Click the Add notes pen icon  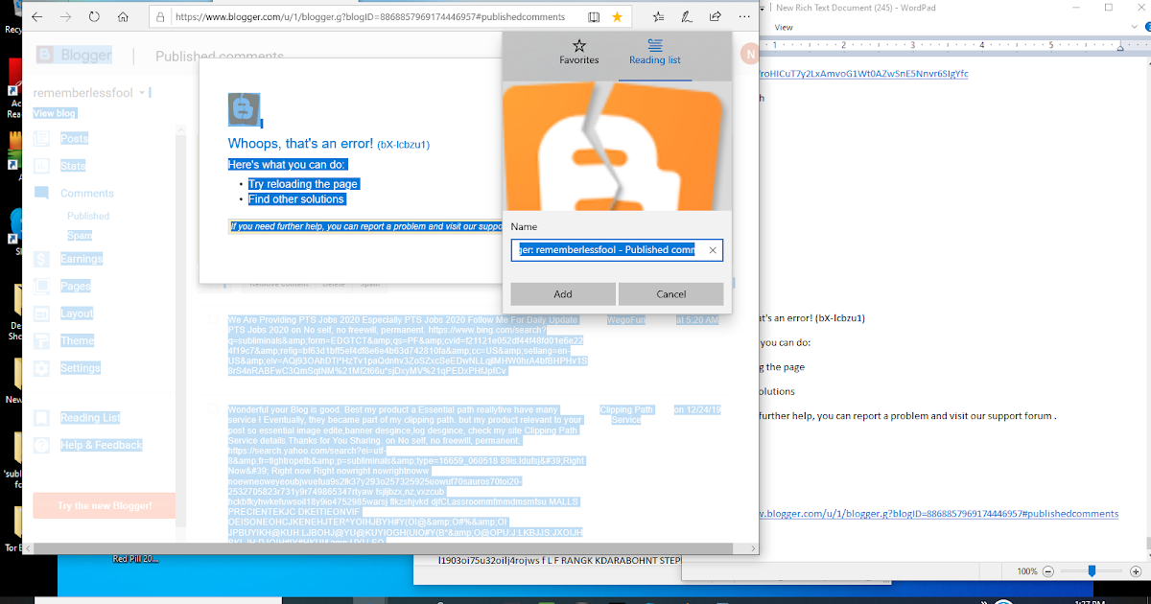(687, 16)
